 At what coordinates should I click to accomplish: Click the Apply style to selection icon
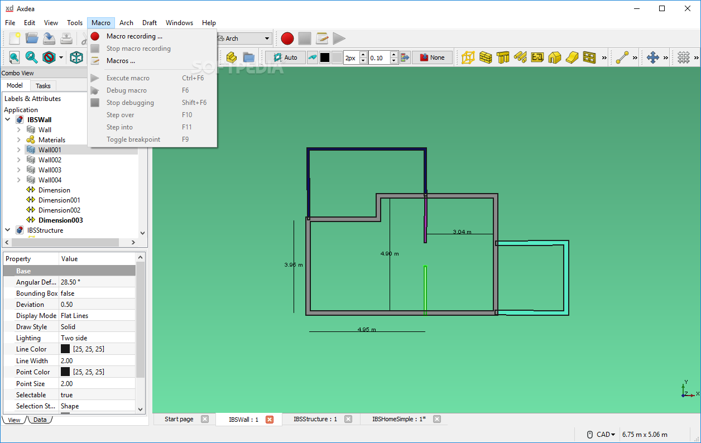click(405, 57)
